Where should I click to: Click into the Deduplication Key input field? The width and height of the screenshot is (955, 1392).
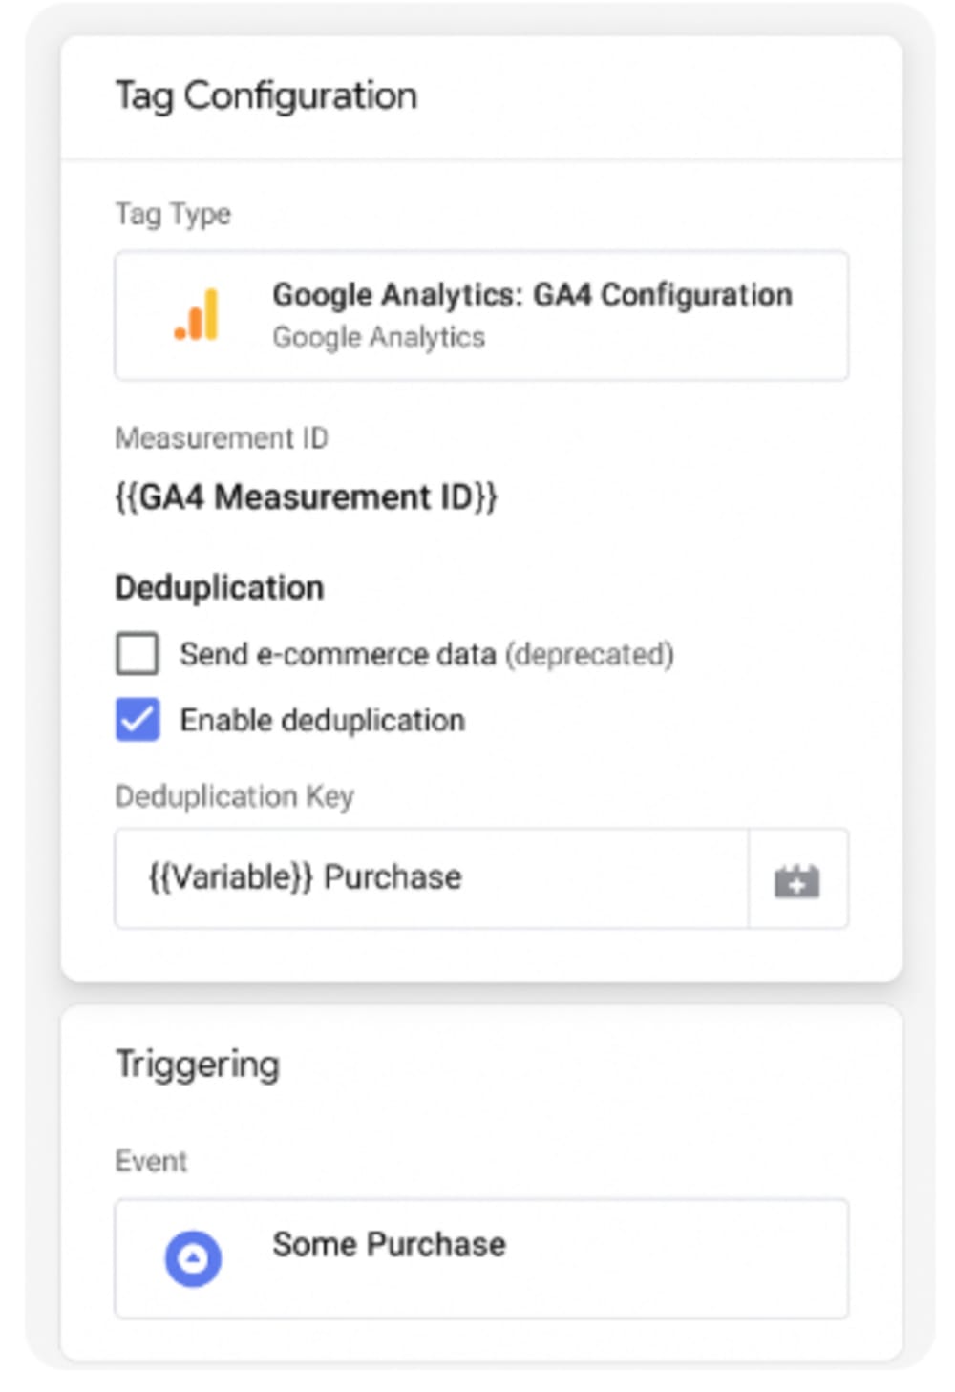pos(430,878)
